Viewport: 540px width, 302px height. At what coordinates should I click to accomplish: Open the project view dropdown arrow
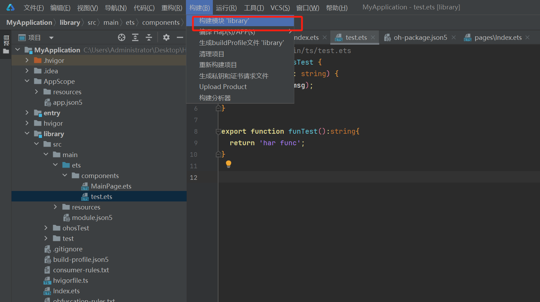(x=51, y=38)
